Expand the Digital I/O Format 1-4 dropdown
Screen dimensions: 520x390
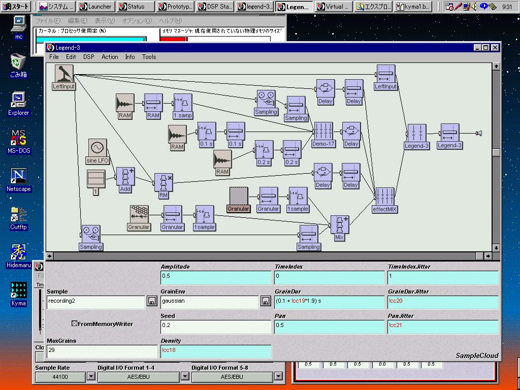point(185,376)
